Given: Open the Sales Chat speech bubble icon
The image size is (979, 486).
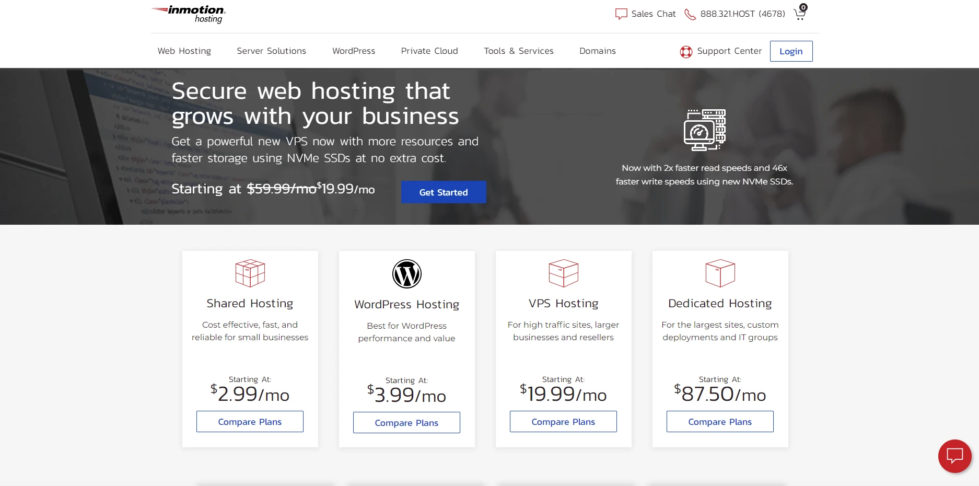Looking at the screenshot, I should tap(621, 14).
